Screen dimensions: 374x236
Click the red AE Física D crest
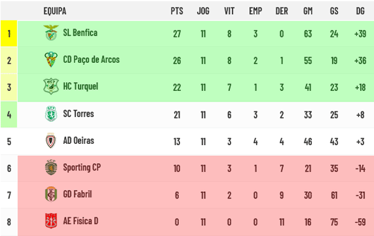tap(51, 220)
